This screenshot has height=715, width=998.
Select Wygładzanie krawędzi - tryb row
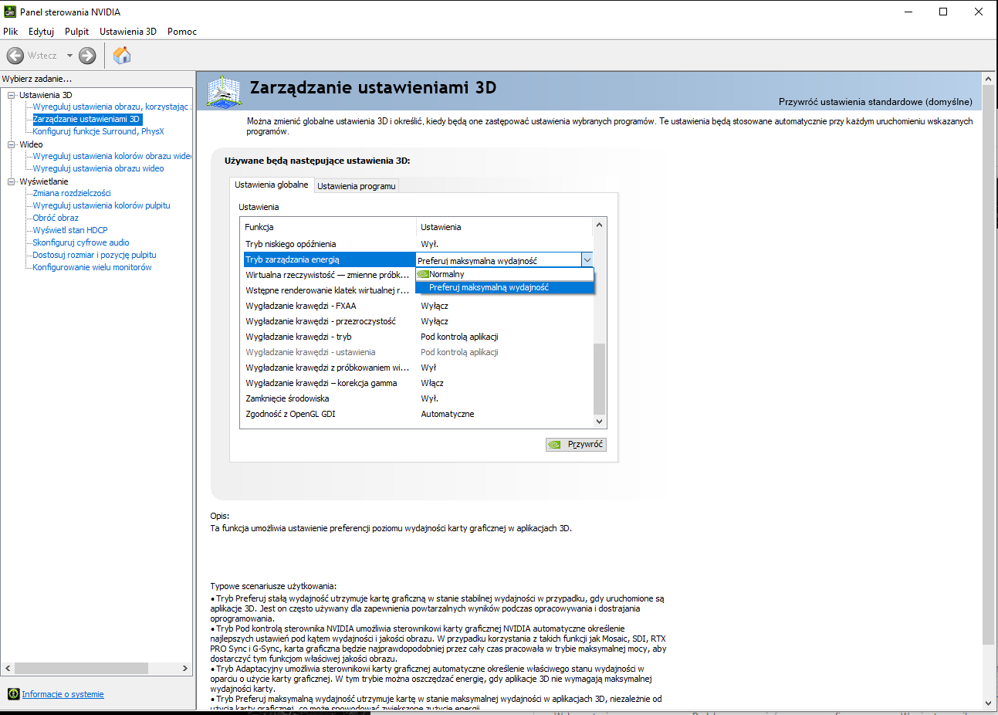[418, 337]
